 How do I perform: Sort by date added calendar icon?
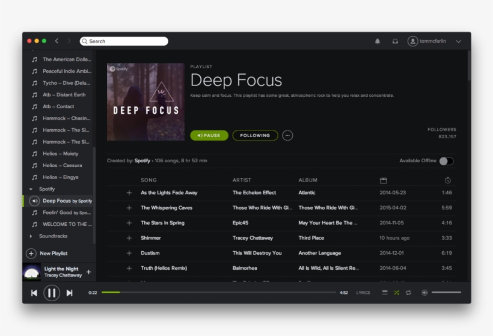click(x=383, y=180)
